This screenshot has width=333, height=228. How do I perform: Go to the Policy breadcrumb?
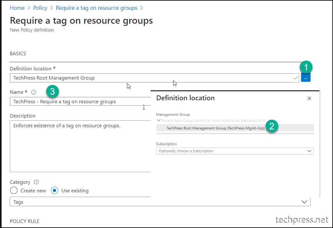point(40,8)
